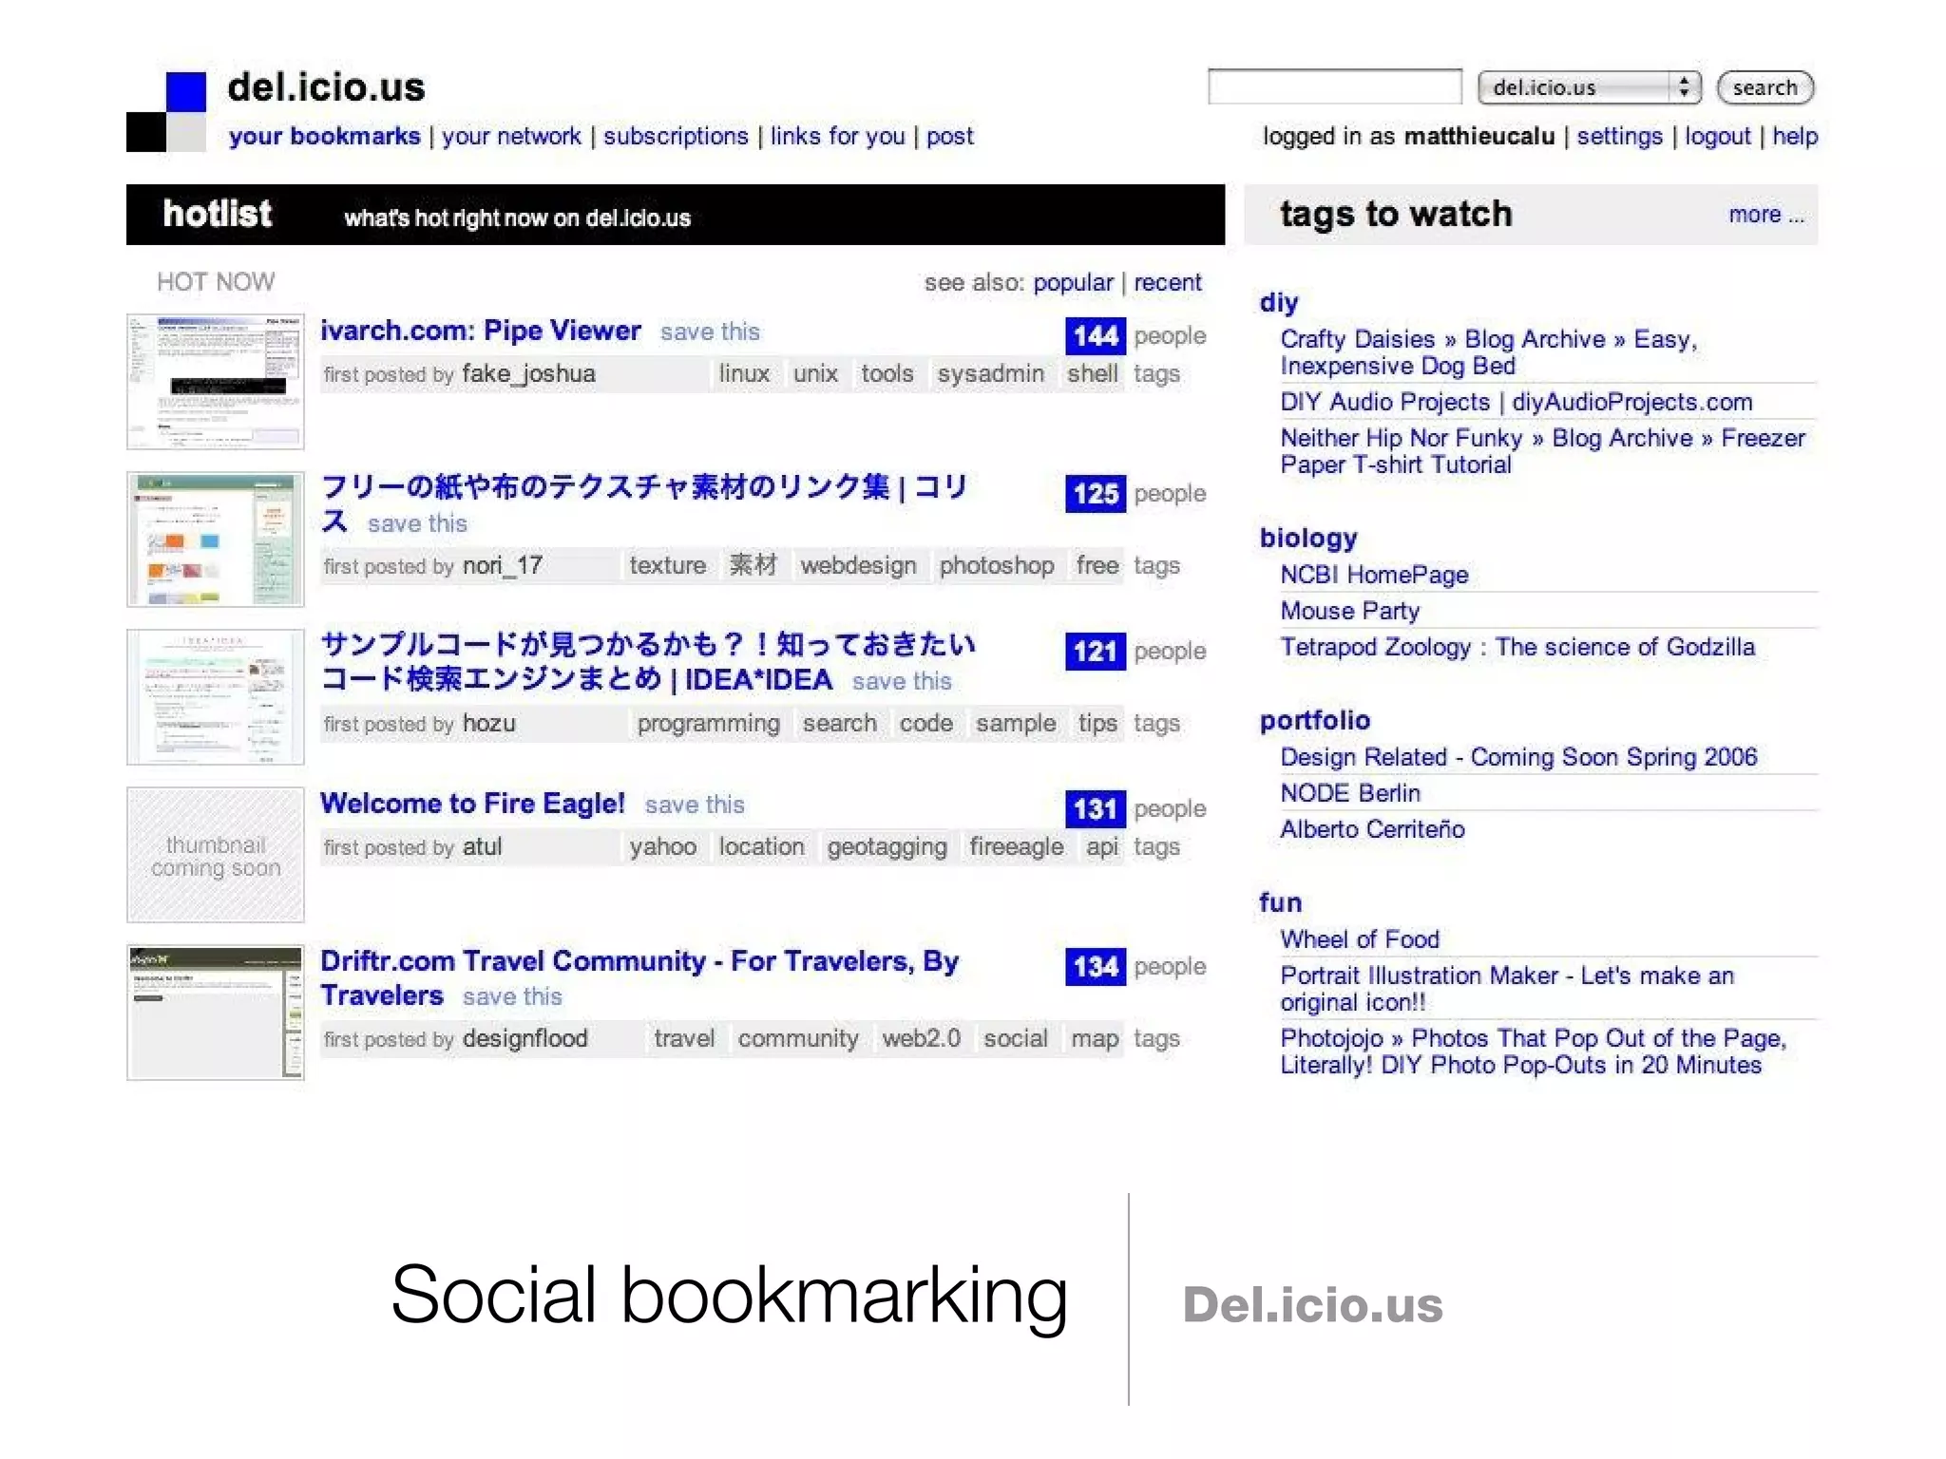Open the biology tag heading
This screenshot has width=1946, height=1459.
[1308, 539]
